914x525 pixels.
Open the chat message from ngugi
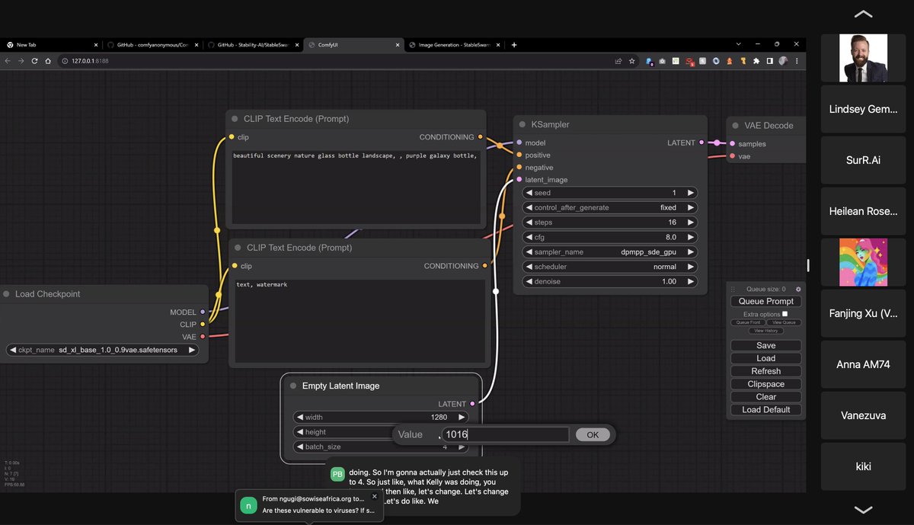point(309,505)
